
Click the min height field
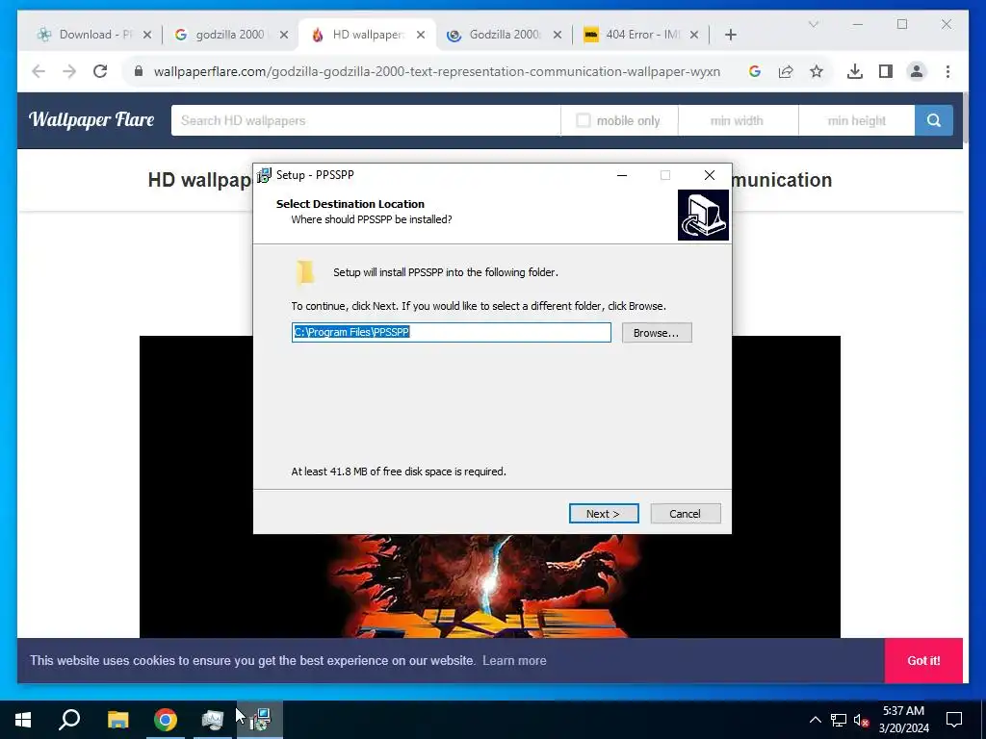click(x=856, y=120)
